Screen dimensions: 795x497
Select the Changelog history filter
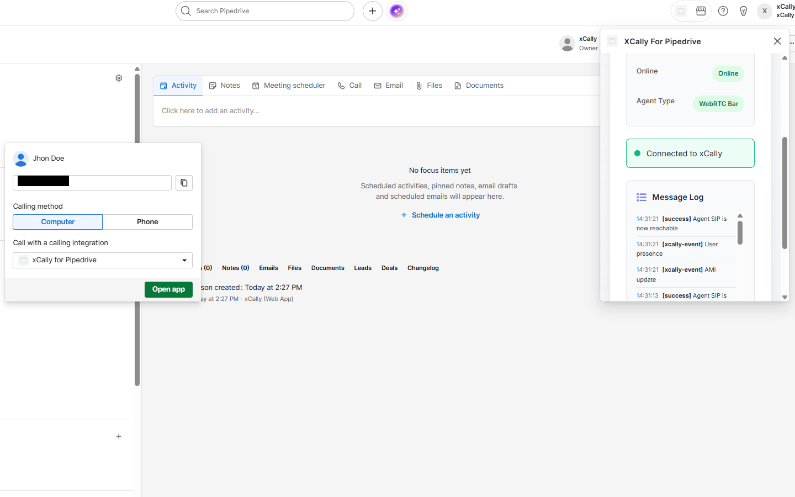[x=423, y=268]
